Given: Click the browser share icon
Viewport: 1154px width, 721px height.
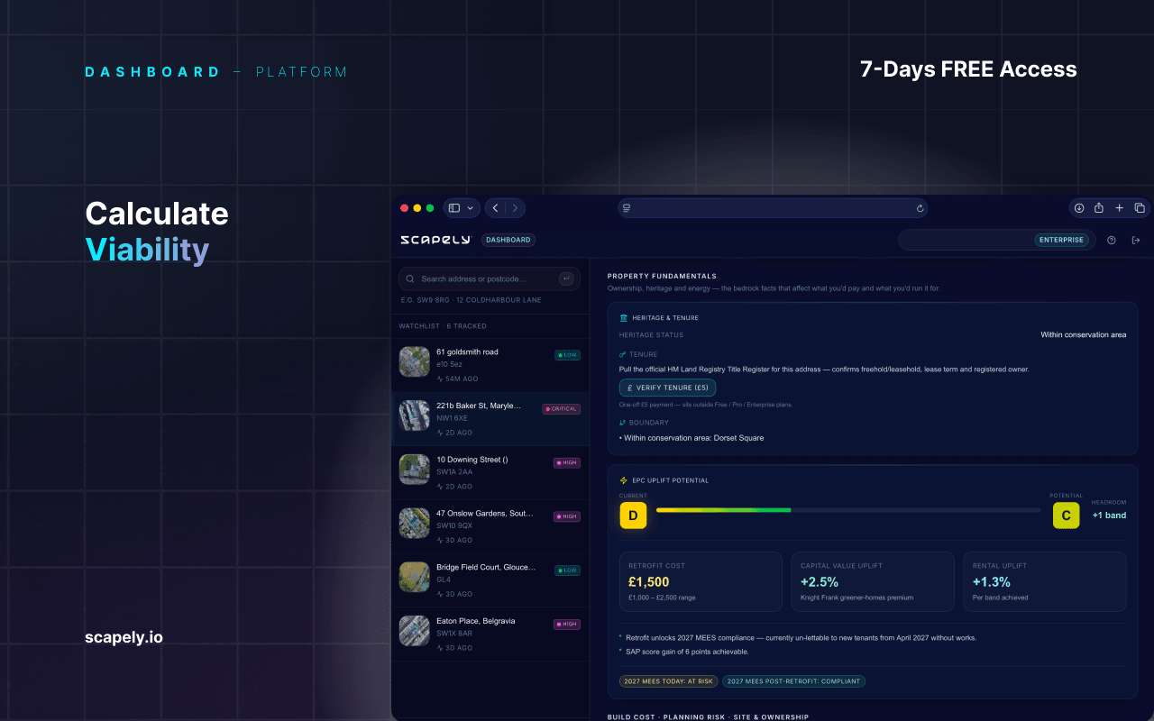Looking at the screenshot, I should click(1099, 208).
